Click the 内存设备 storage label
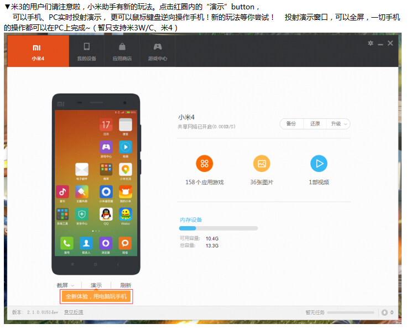The height and width of the screenshot is (329, 411). (x=191, y=220)
